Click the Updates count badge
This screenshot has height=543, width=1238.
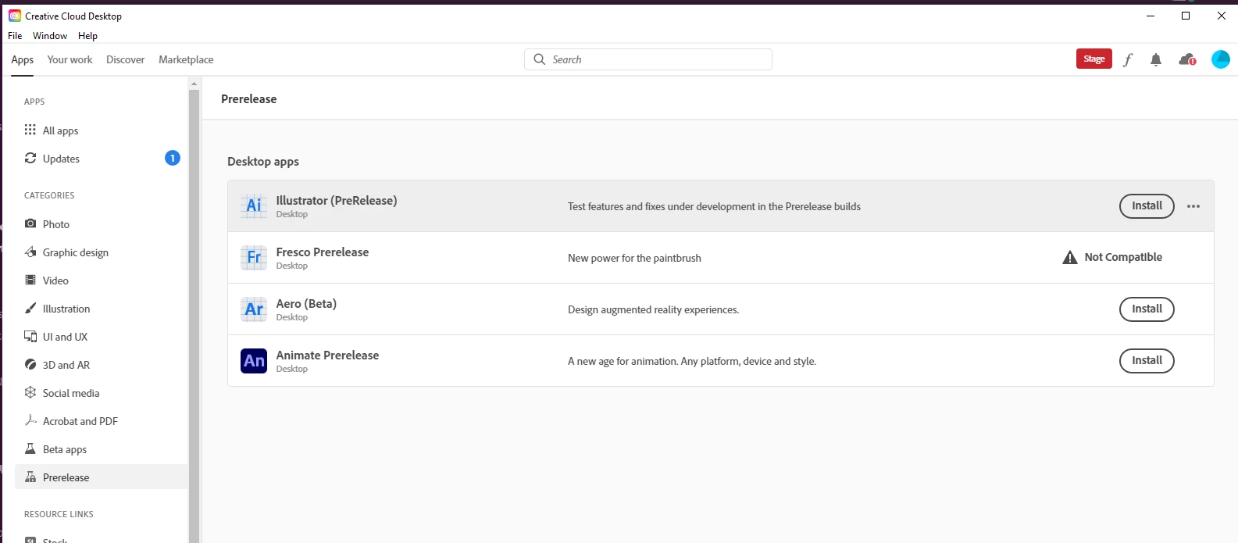click(173, 158)
